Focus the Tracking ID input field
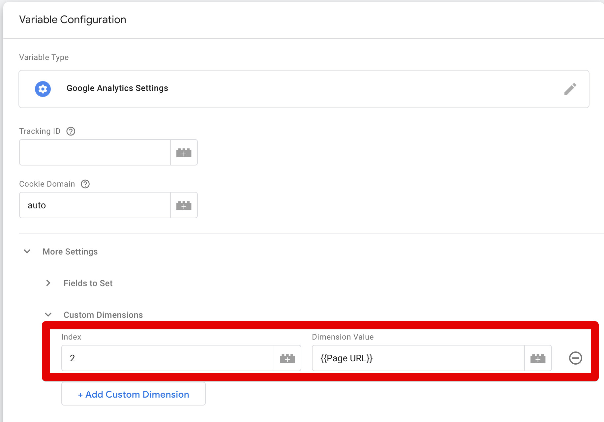This screenshot has width=604, height=422. click(x=95, y=152)
